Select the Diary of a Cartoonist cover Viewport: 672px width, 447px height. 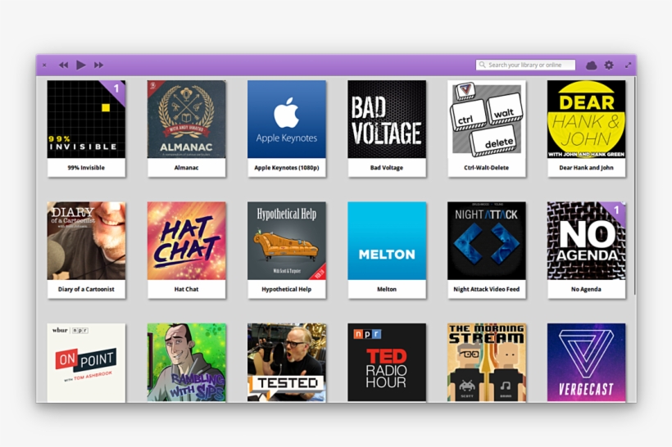[x=86, y=241]
